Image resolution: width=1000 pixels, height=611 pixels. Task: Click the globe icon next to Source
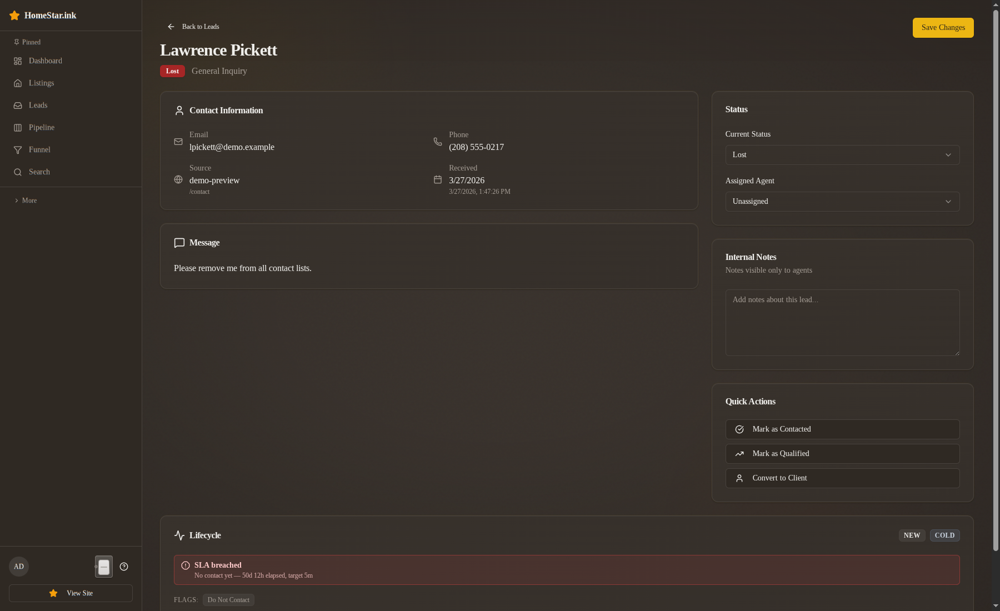pyautogui.click(x=178, y=179)
